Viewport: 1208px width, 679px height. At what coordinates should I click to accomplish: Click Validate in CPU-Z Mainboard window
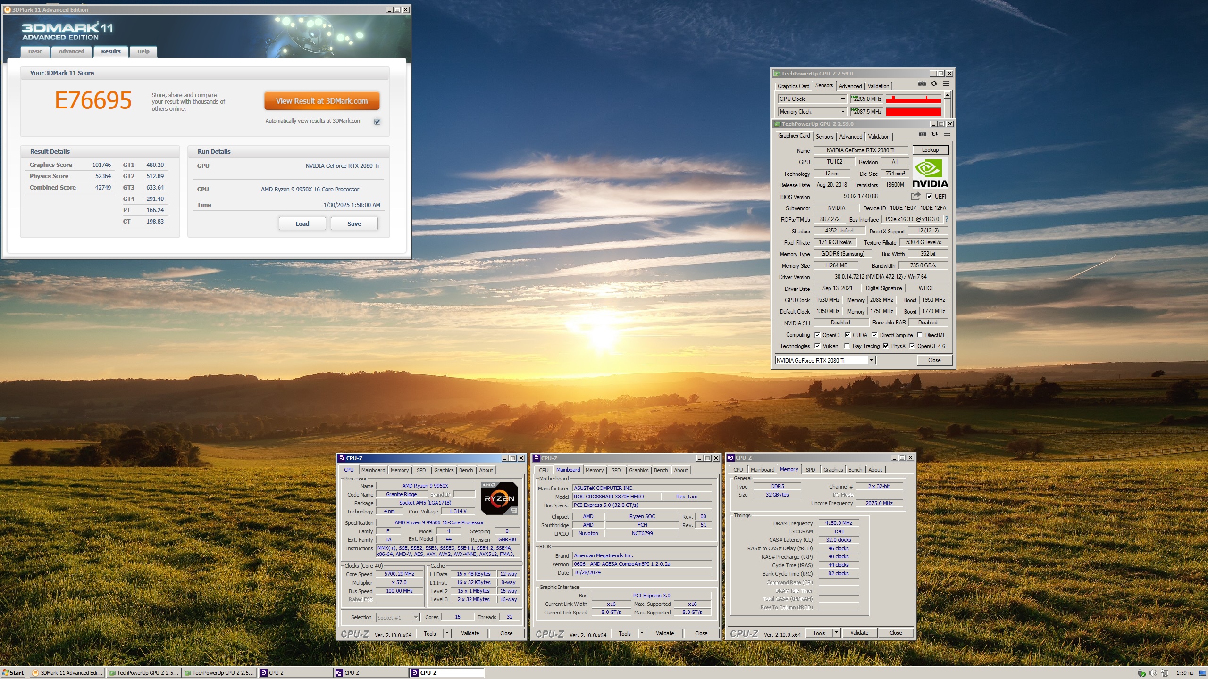[x=665, y=633]
